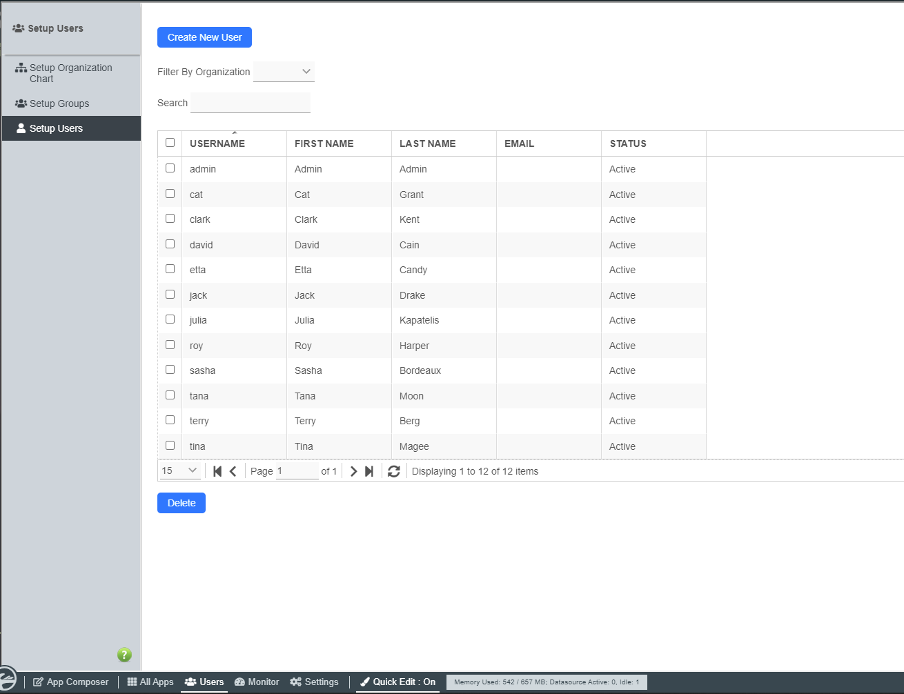Go to previous page of user list
Image resolution: width=904 pixels, height=694 pixels.
233,471
